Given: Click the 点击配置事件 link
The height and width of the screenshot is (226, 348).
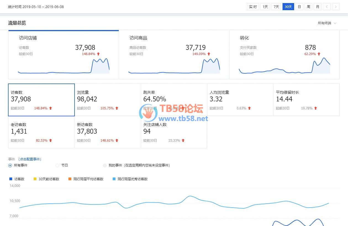Looking at the screenshot, I should tap(30, 159).
